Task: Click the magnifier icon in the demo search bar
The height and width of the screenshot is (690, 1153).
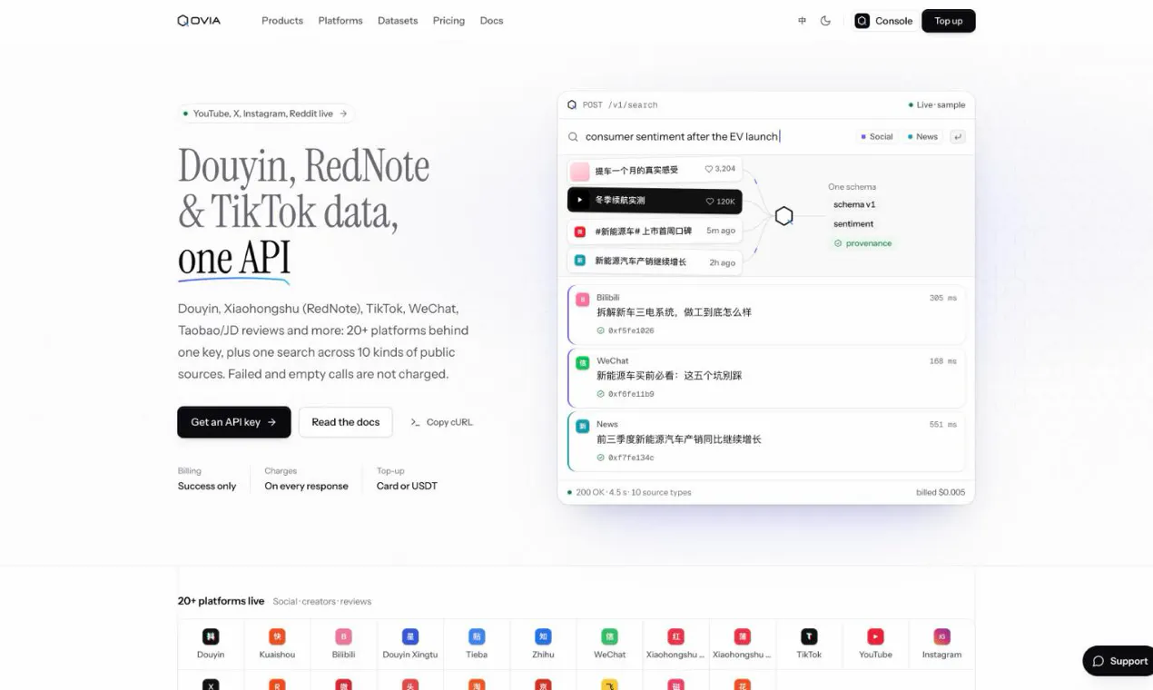Action: point(573,137)
